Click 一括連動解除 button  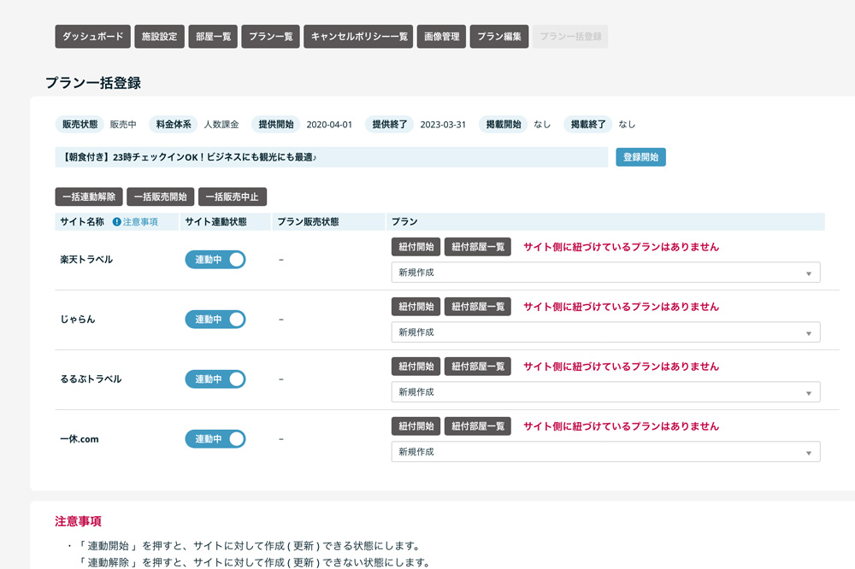(x=89, y=197)
